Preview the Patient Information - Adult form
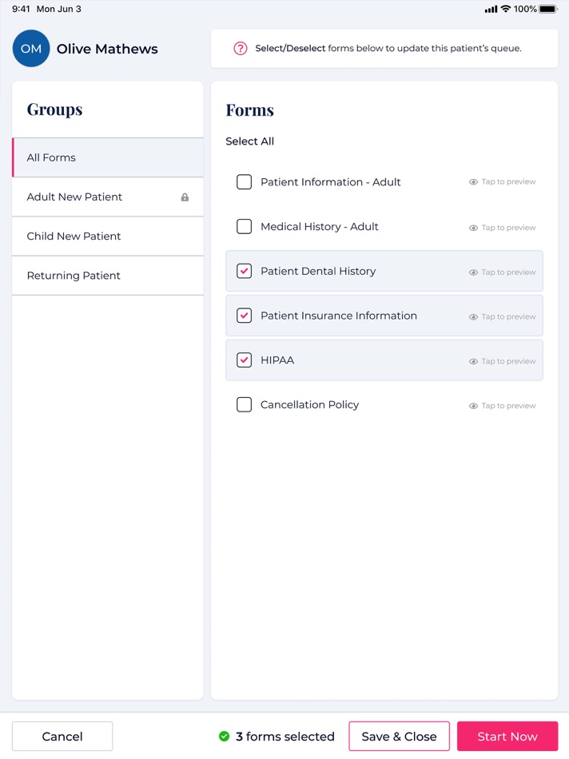 click(x=502, y=182)
